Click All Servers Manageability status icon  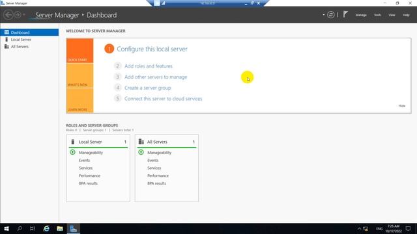pos(141,152)
